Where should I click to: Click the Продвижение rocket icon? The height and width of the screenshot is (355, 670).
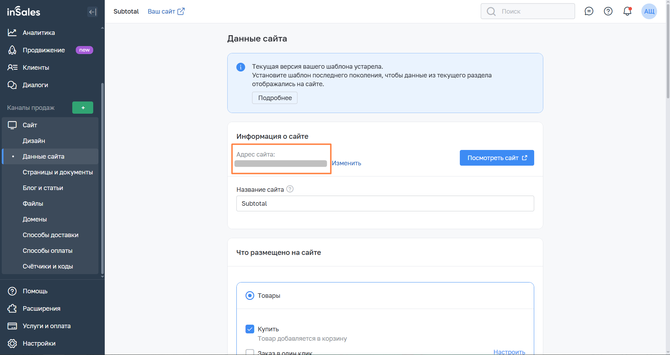[12, 50]
